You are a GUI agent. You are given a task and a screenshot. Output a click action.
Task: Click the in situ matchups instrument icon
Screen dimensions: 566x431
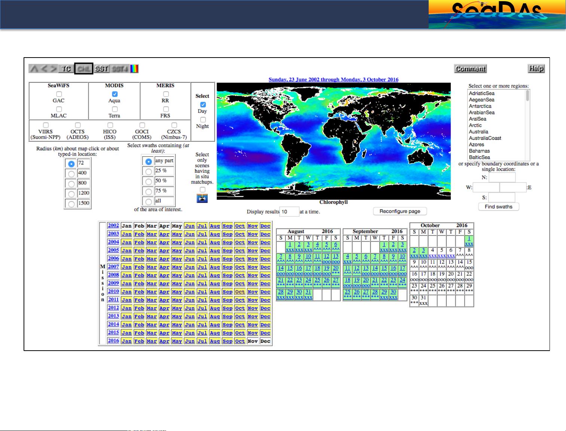202,198
